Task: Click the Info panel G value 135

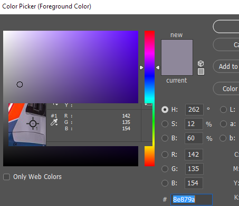Action: [x=126, y=122]
